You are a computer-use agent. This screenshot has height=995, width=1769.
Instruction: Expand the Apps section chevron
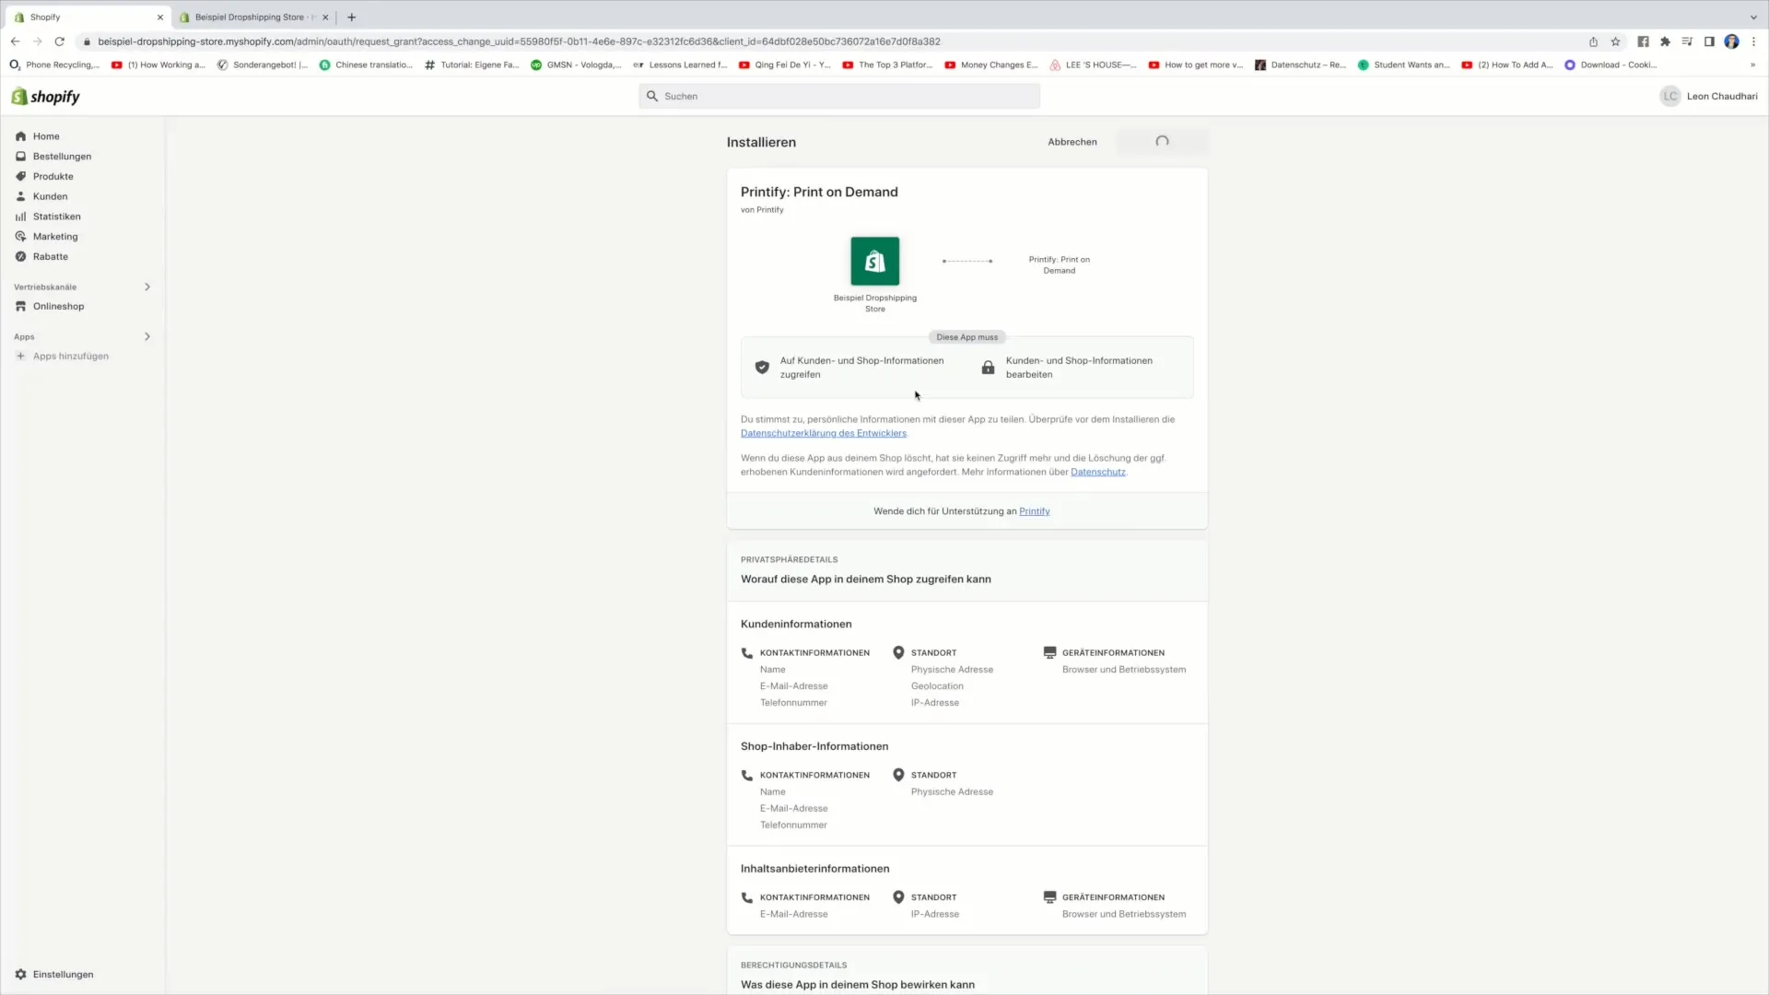pyautogui.click(x=147, y=336)
